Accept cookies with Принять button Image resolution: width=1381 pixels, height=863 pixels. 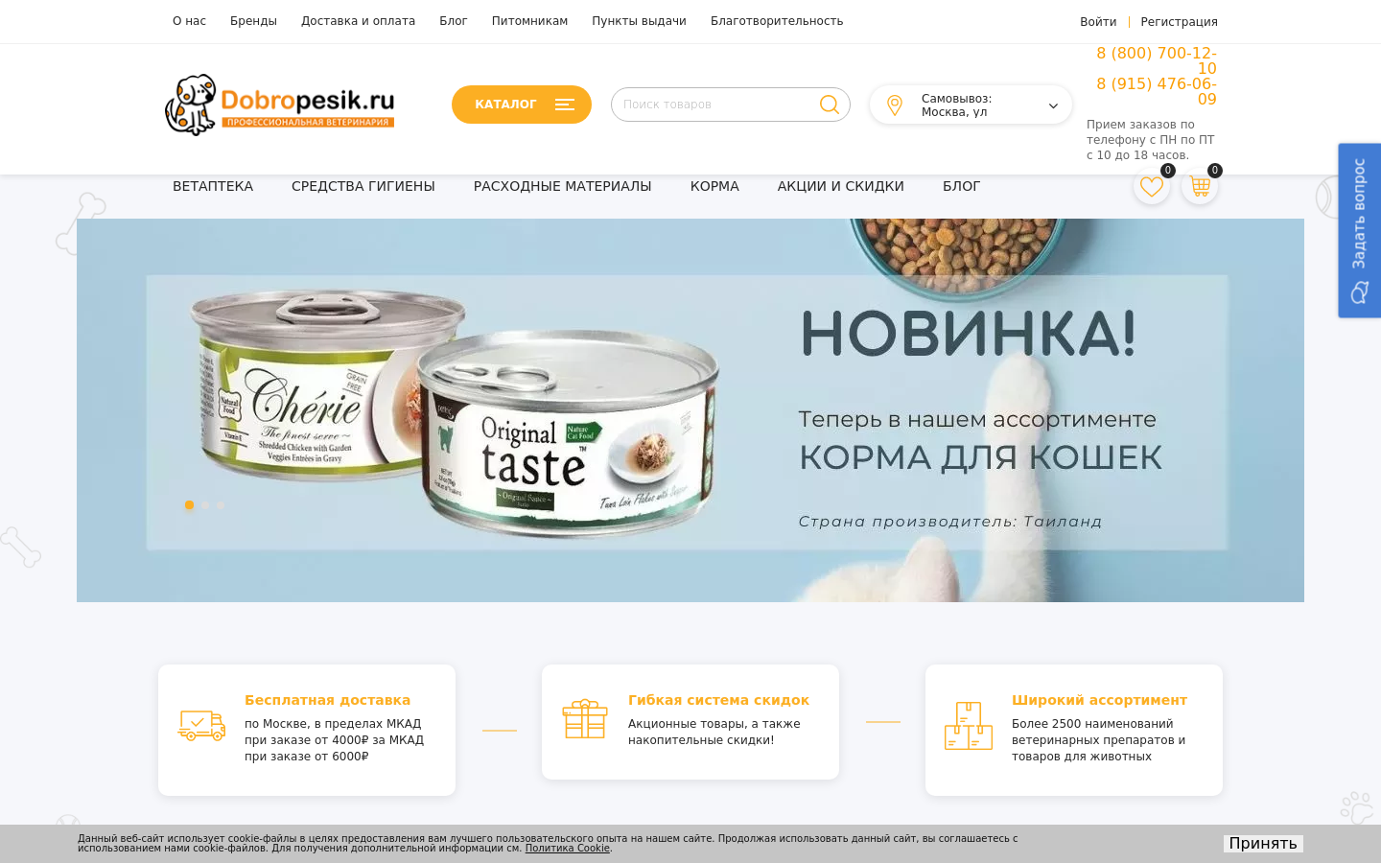coord(1263,844)
